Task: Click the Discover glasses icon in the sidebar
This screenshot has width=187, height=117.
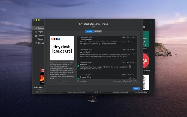Action: pyautogui.click(x=36, y=43)
